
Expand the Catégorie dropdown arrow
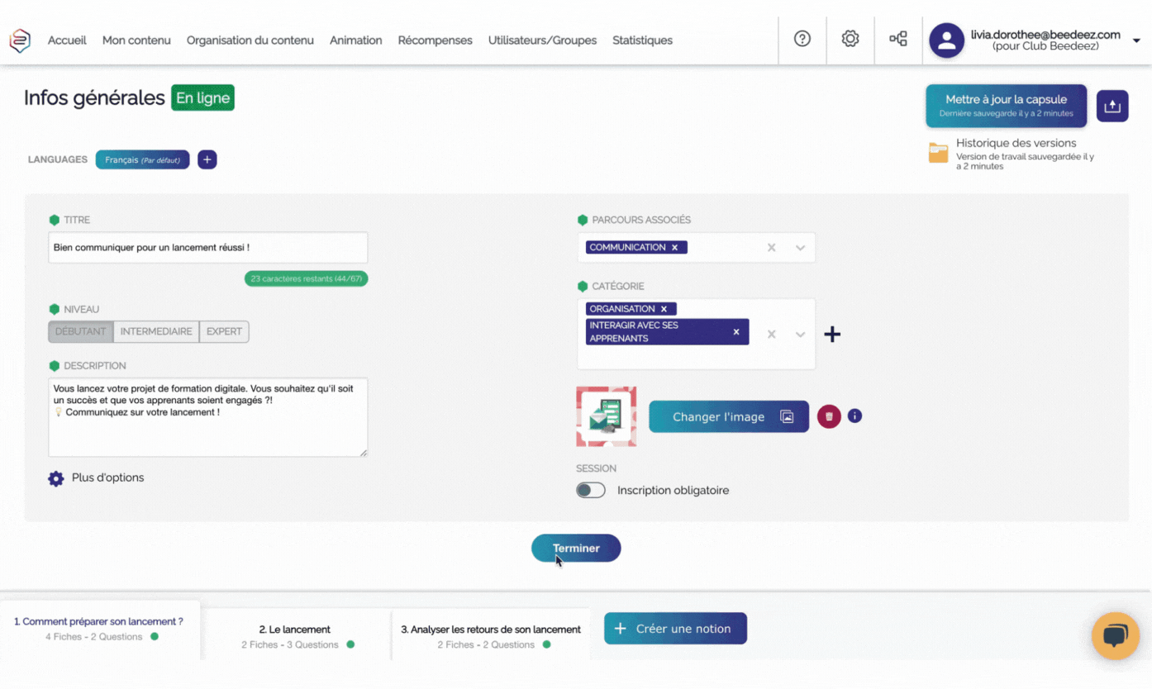click(x=800, y=335)
